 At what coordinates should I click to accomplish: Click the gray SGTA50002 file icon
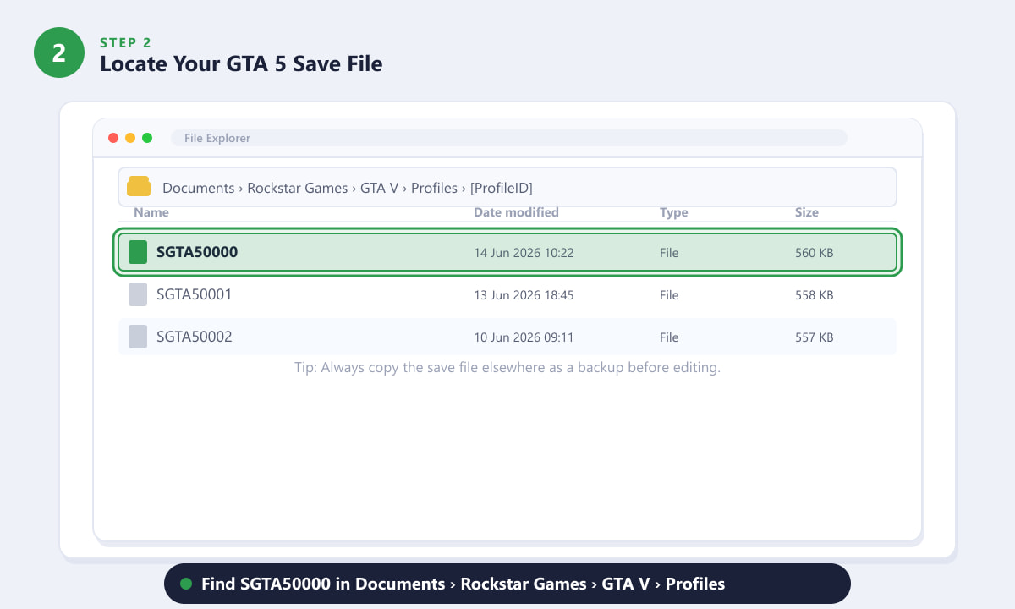click(138, 337)
